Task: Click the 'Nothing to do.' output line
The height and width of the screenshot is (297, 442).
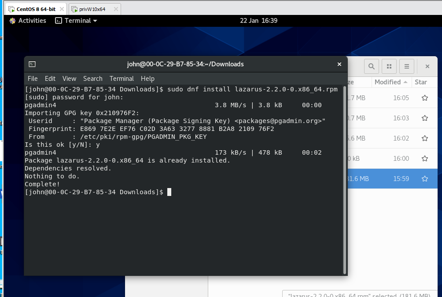Action: 52,176
